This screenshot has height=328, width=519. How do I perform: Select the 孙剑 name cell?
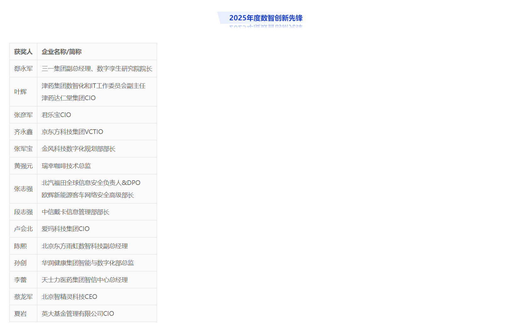[x=20, y=263]
